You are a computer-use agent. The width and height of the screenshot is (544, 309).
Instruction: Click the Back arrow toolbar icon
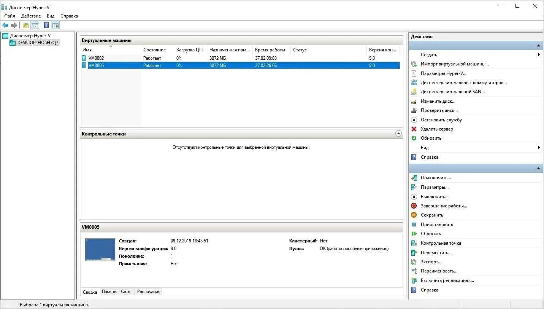point(5,25)
